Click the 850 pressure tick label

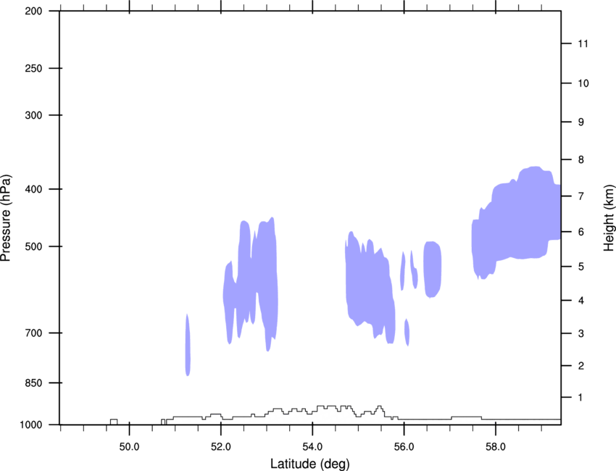coord(33,383)
